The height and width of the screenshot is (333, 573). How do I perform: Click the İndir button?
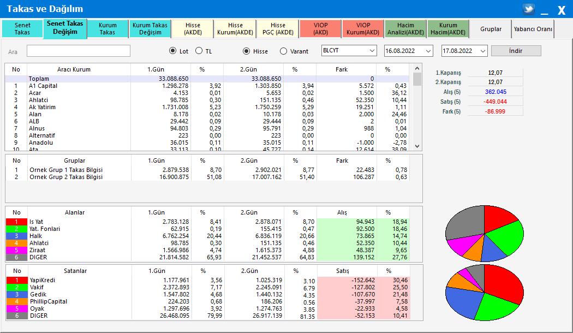tap(516, 51)
